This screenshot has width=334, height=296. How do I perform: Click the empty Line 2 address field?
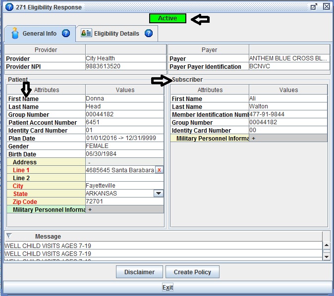pos(124,178)
